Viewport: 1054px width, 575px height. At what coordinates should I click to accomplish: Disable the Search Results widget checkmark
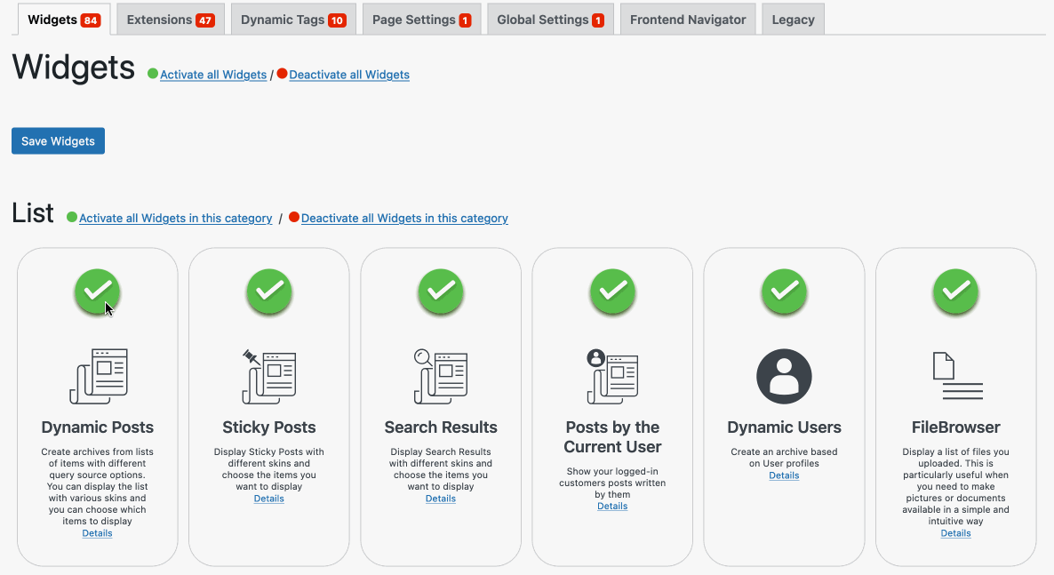[x=441, y=291]
